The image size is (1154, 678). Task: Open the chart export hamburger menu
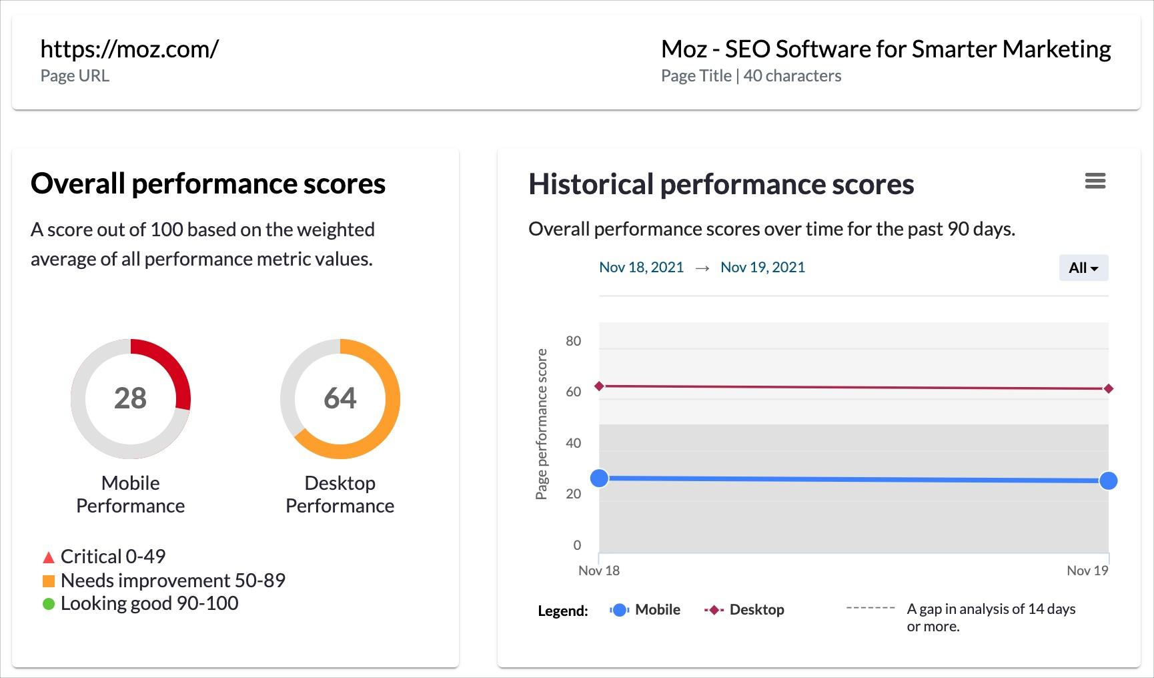click(1096, 181)
